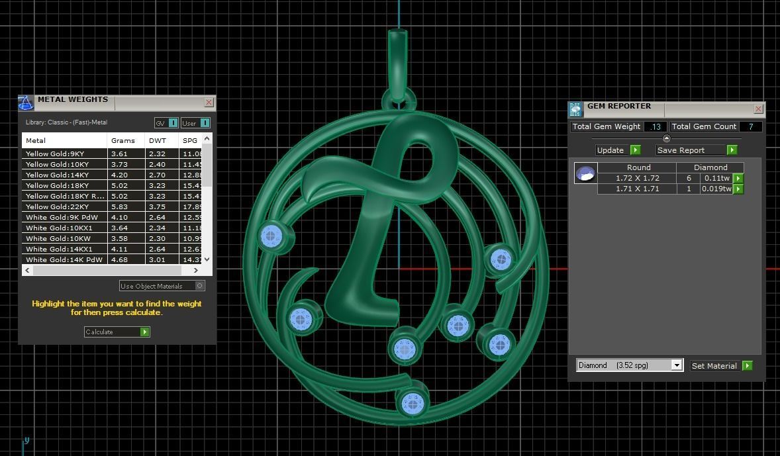Click green arrow on the 0.019tw row
The height and width of the screenshot is (456, 780).
coord(738,189)
